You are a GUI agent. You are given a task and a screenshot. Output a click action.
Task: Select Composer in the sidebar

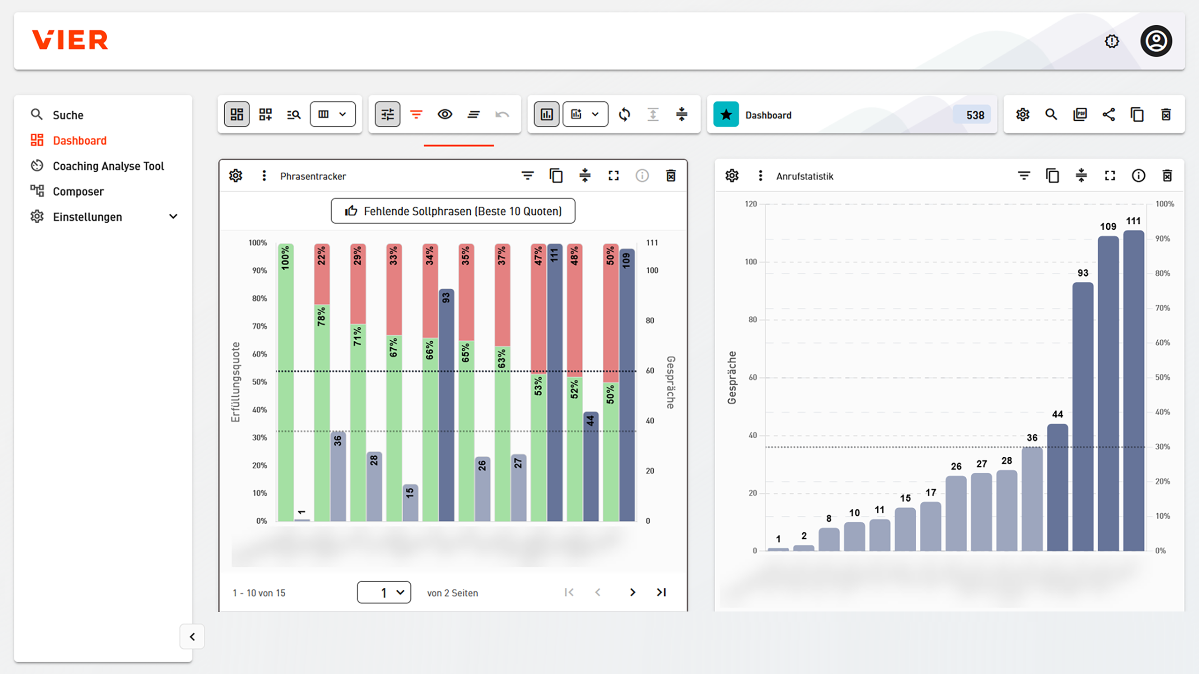pyautogui.click(x=78, y=191)
